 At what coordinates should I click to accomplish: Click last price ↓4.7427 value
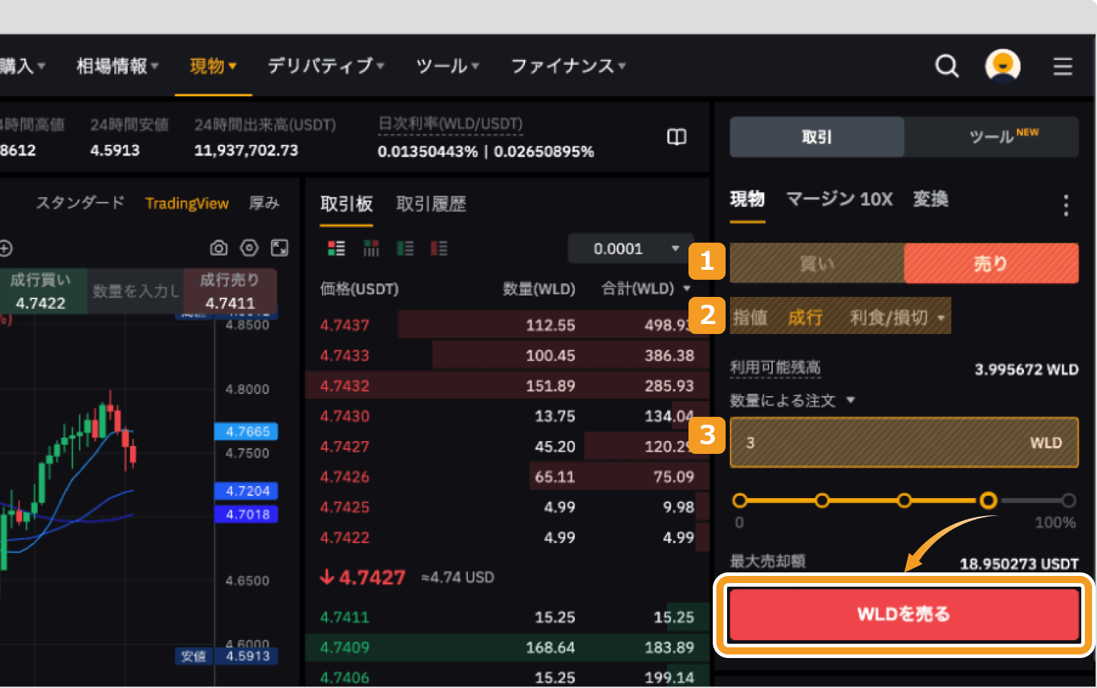coord(363,577)
